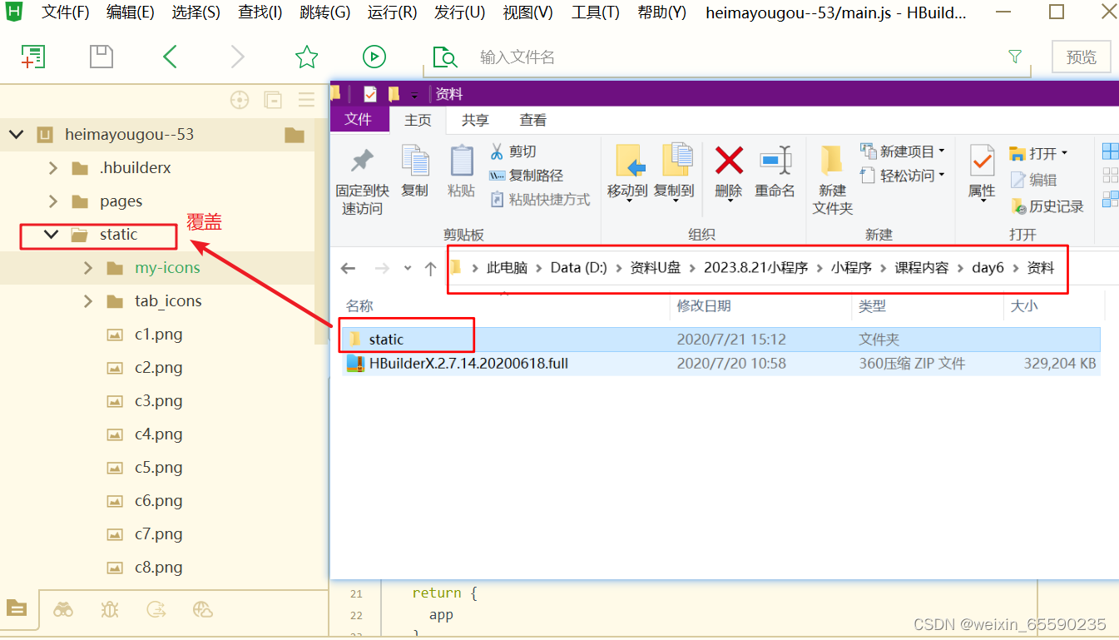The image size is (1119, 640).
Task: Expand the tab_icons folder
Action: pyautogui.click(x=87, y=300)
